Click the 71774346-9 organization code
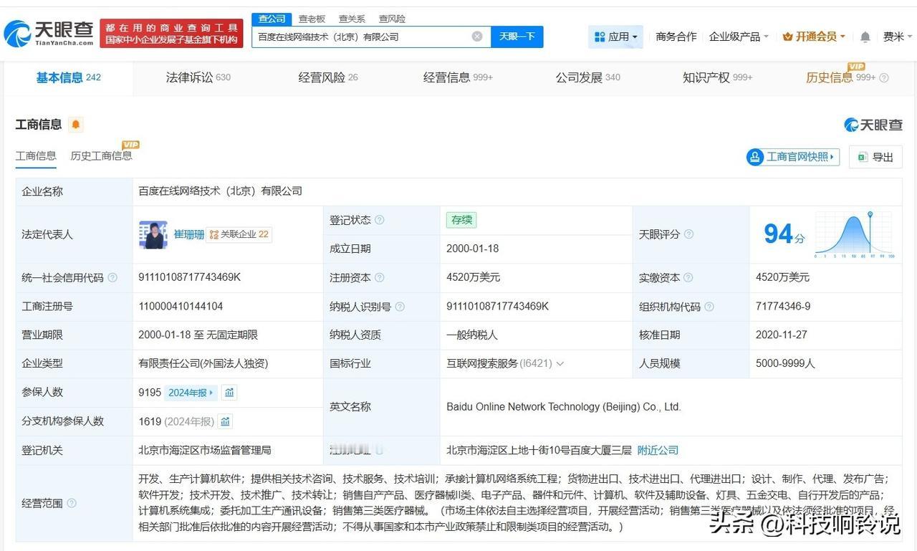This screenshot has width=917, height=551. click(783, 307)
